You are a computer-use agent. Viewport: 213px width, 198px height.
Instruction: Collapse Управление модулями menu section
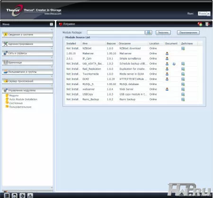pyautogui.click(x=27, y=90)
